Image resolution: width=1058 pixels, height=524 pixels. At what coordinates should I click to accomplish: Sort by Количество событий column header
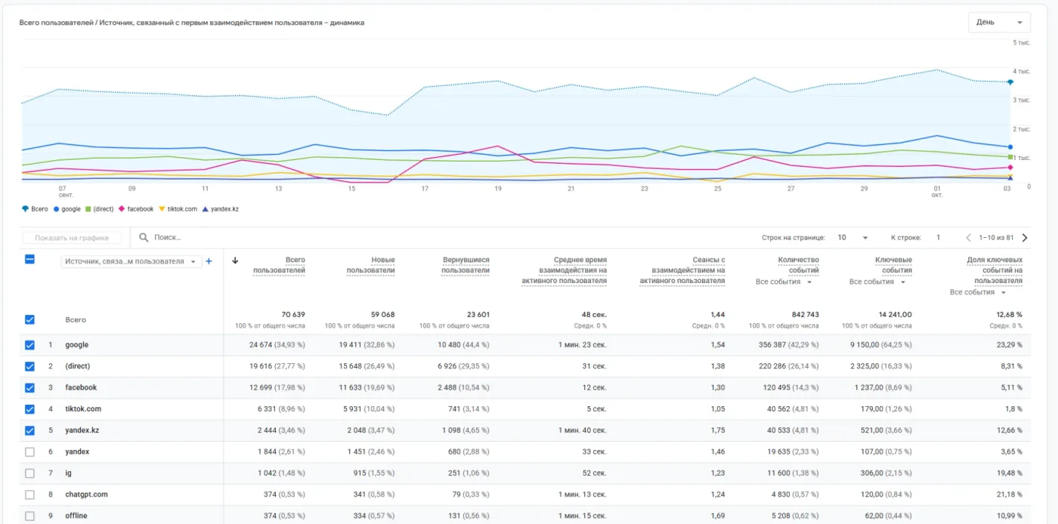click(x=798, y=265)
